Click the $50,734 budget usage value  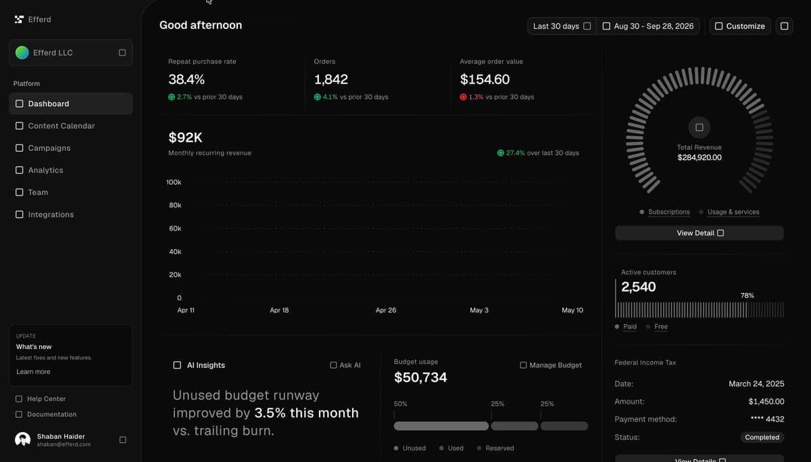click(420, 377)
